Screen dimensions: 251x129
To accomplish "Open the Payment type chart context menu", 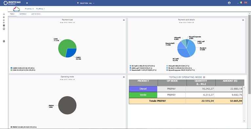I will pyautogui.click(x=124, y=20).
